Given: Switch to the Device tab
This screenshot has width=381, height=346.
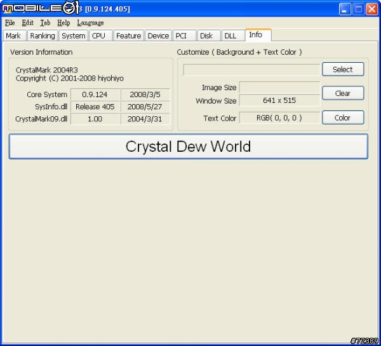Looking at the screenshot, I should (x=158, y=36).
